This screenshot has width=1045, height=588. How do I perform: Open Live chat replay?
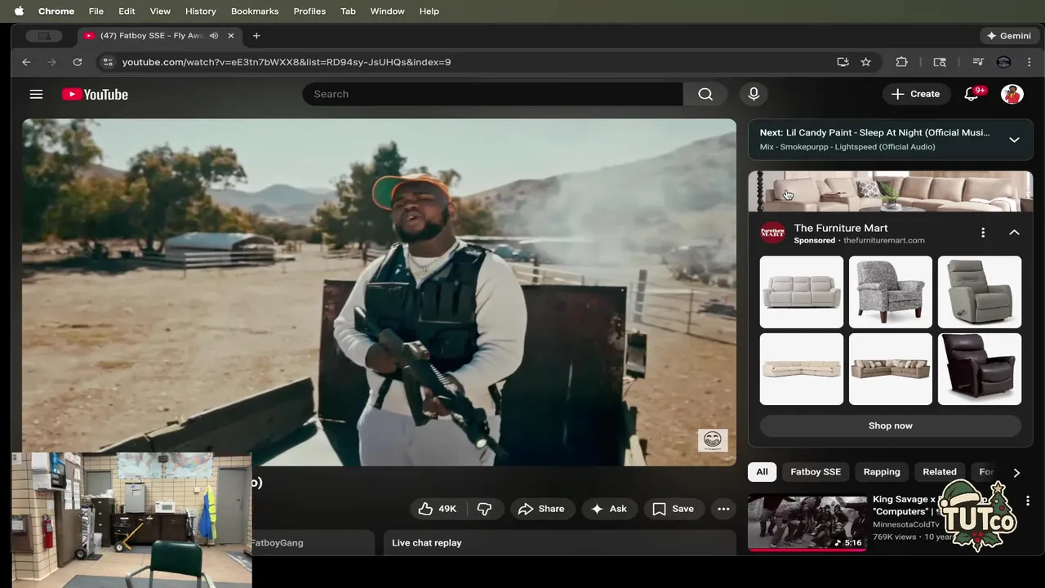click(x=560, y=542)
